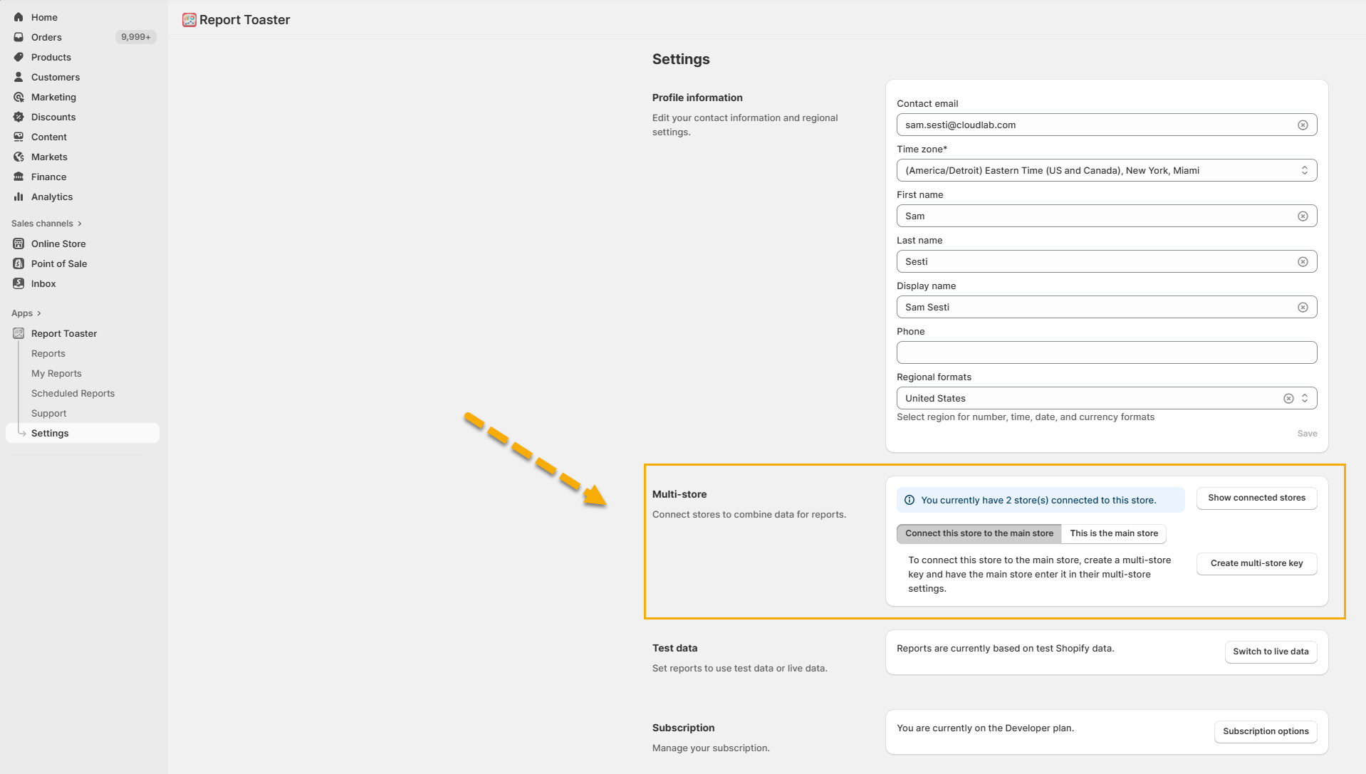Click the Point of Sale bag icon

19,263
